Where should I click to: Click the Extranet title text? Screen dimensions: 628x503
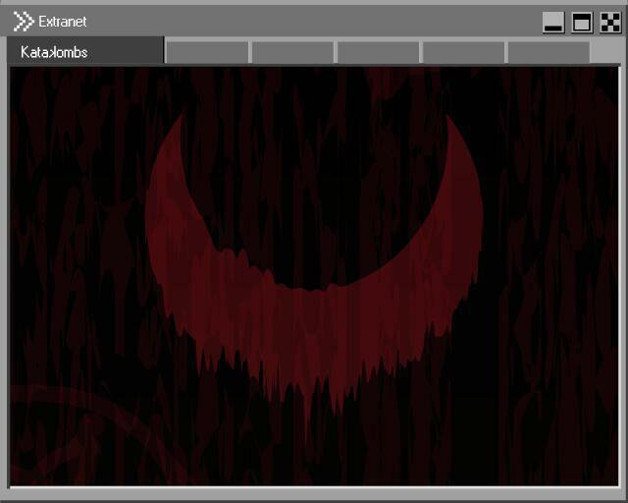[x=63, y=22]
